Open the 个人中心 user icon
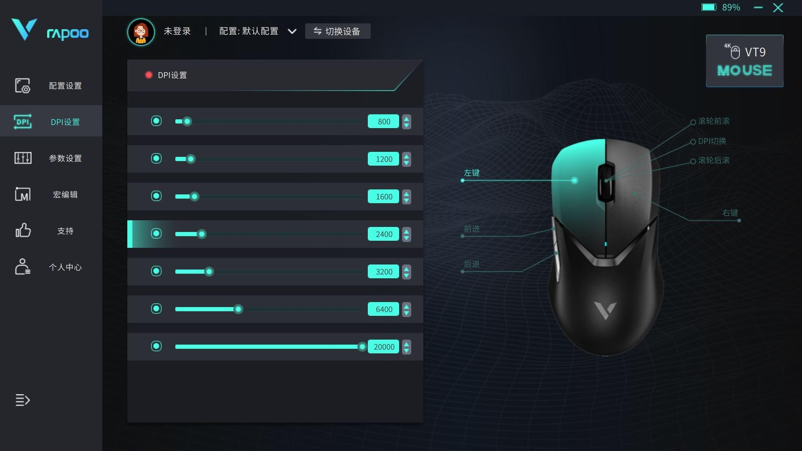This screenshot has width=802, height=451. [x=23, y=267]
